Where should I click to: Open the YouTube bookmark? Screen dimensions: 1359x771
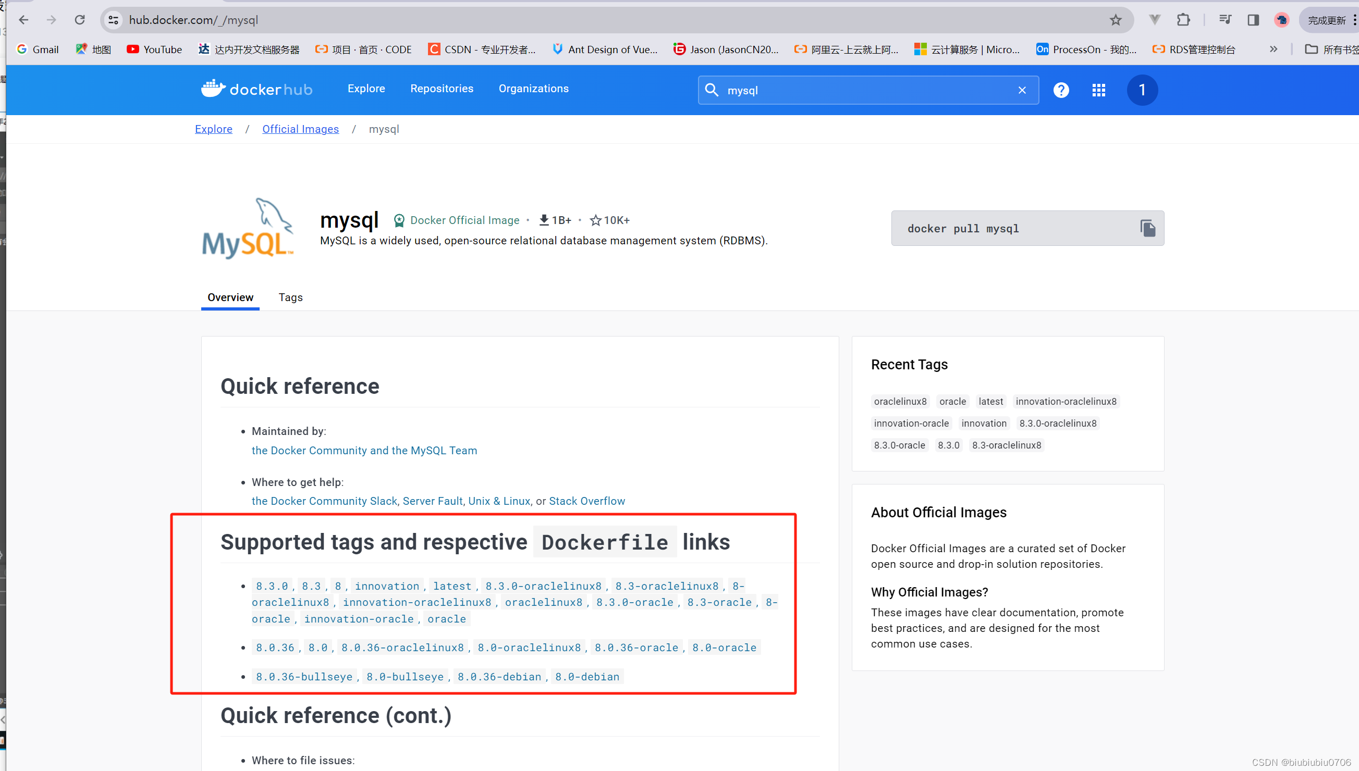click(154, 49)
